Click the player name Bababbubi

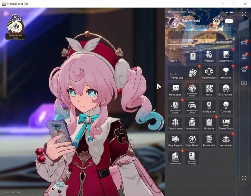tap(191, 21)
